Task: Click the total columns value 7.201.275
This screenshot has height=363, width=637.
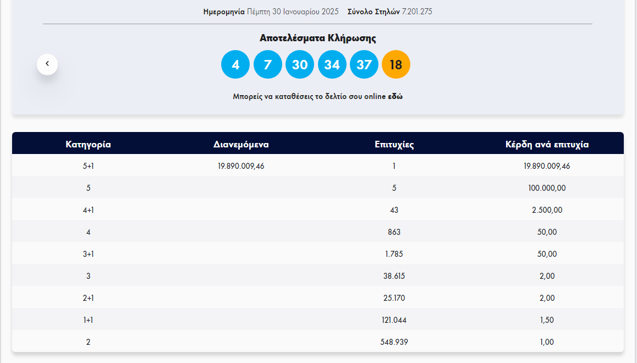Action: pyautogui.click(x=417, y=12)
